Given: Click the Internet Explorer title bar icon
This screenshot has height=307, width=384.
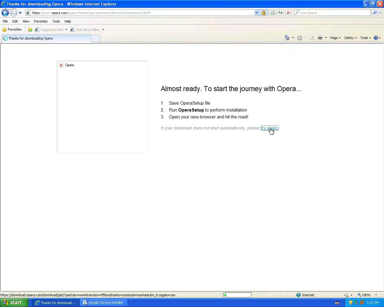Looking at the screenshot, I should 3,4.
